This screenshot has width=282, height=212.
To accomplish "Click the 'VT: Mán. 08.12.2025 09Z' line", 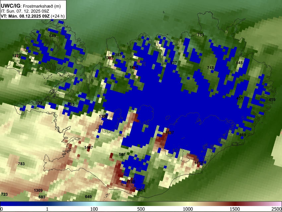I will point(25,16).
